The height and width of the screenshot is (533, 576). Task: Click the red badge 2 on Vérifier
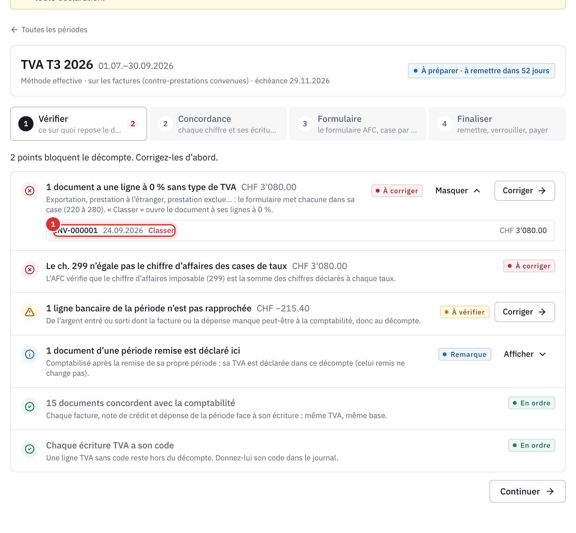tap(133, 124)
